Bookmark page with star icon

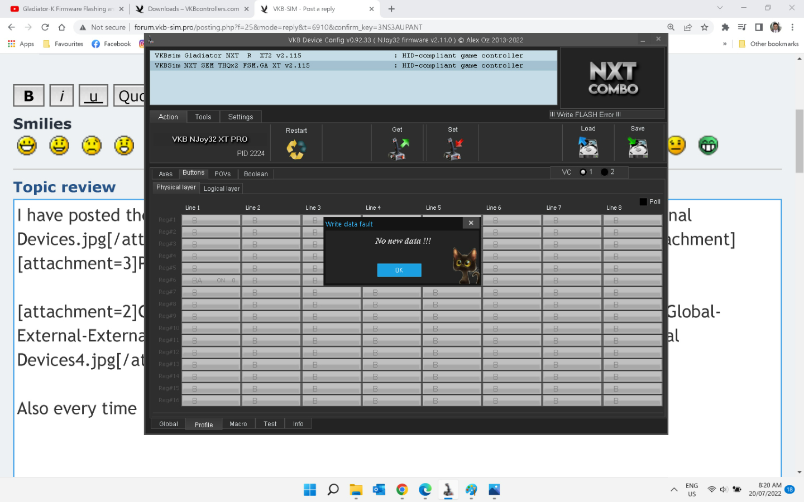coord(705,27)
